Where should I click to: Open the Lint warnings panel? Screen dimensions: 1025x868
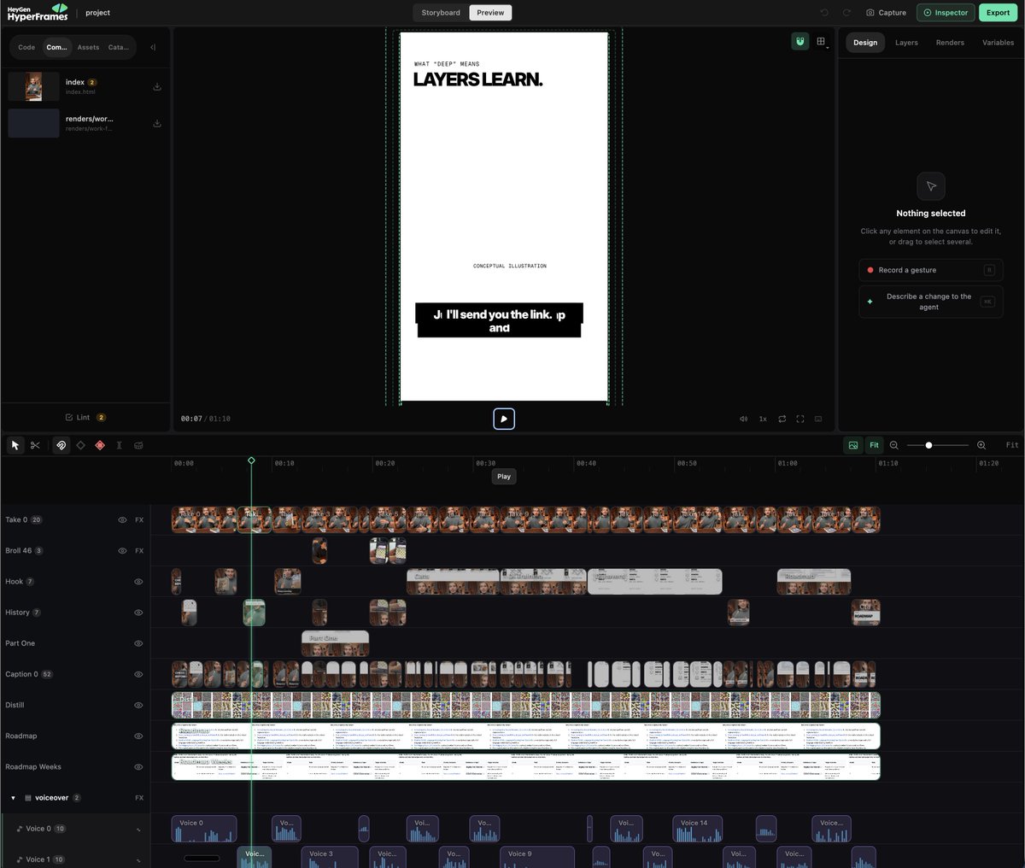(85, 418)
